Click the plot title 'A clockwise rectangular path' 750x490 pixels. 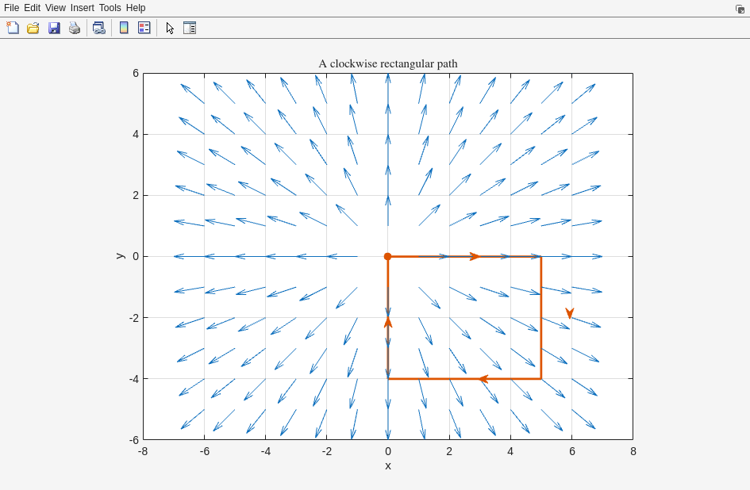click(x=388, y=63)
